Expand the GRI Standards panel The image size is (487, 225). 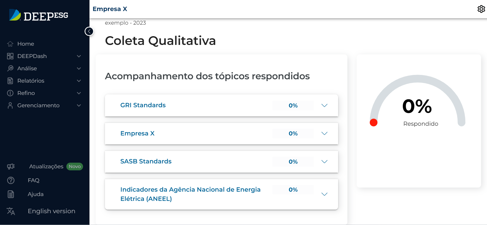tap(324, 105)
